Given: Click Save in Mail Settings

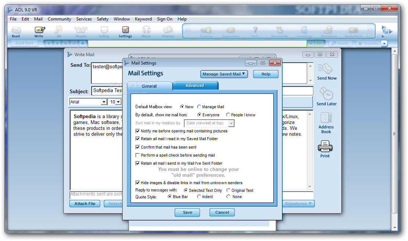Looking at the screenshot, I should (187, 212).
